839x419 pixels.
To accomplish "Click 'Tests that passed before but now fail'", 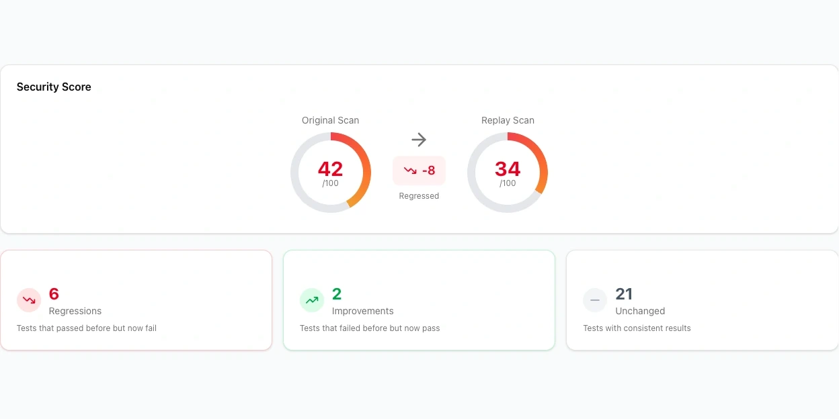I will pyautogui.click(x=87, y=328).
